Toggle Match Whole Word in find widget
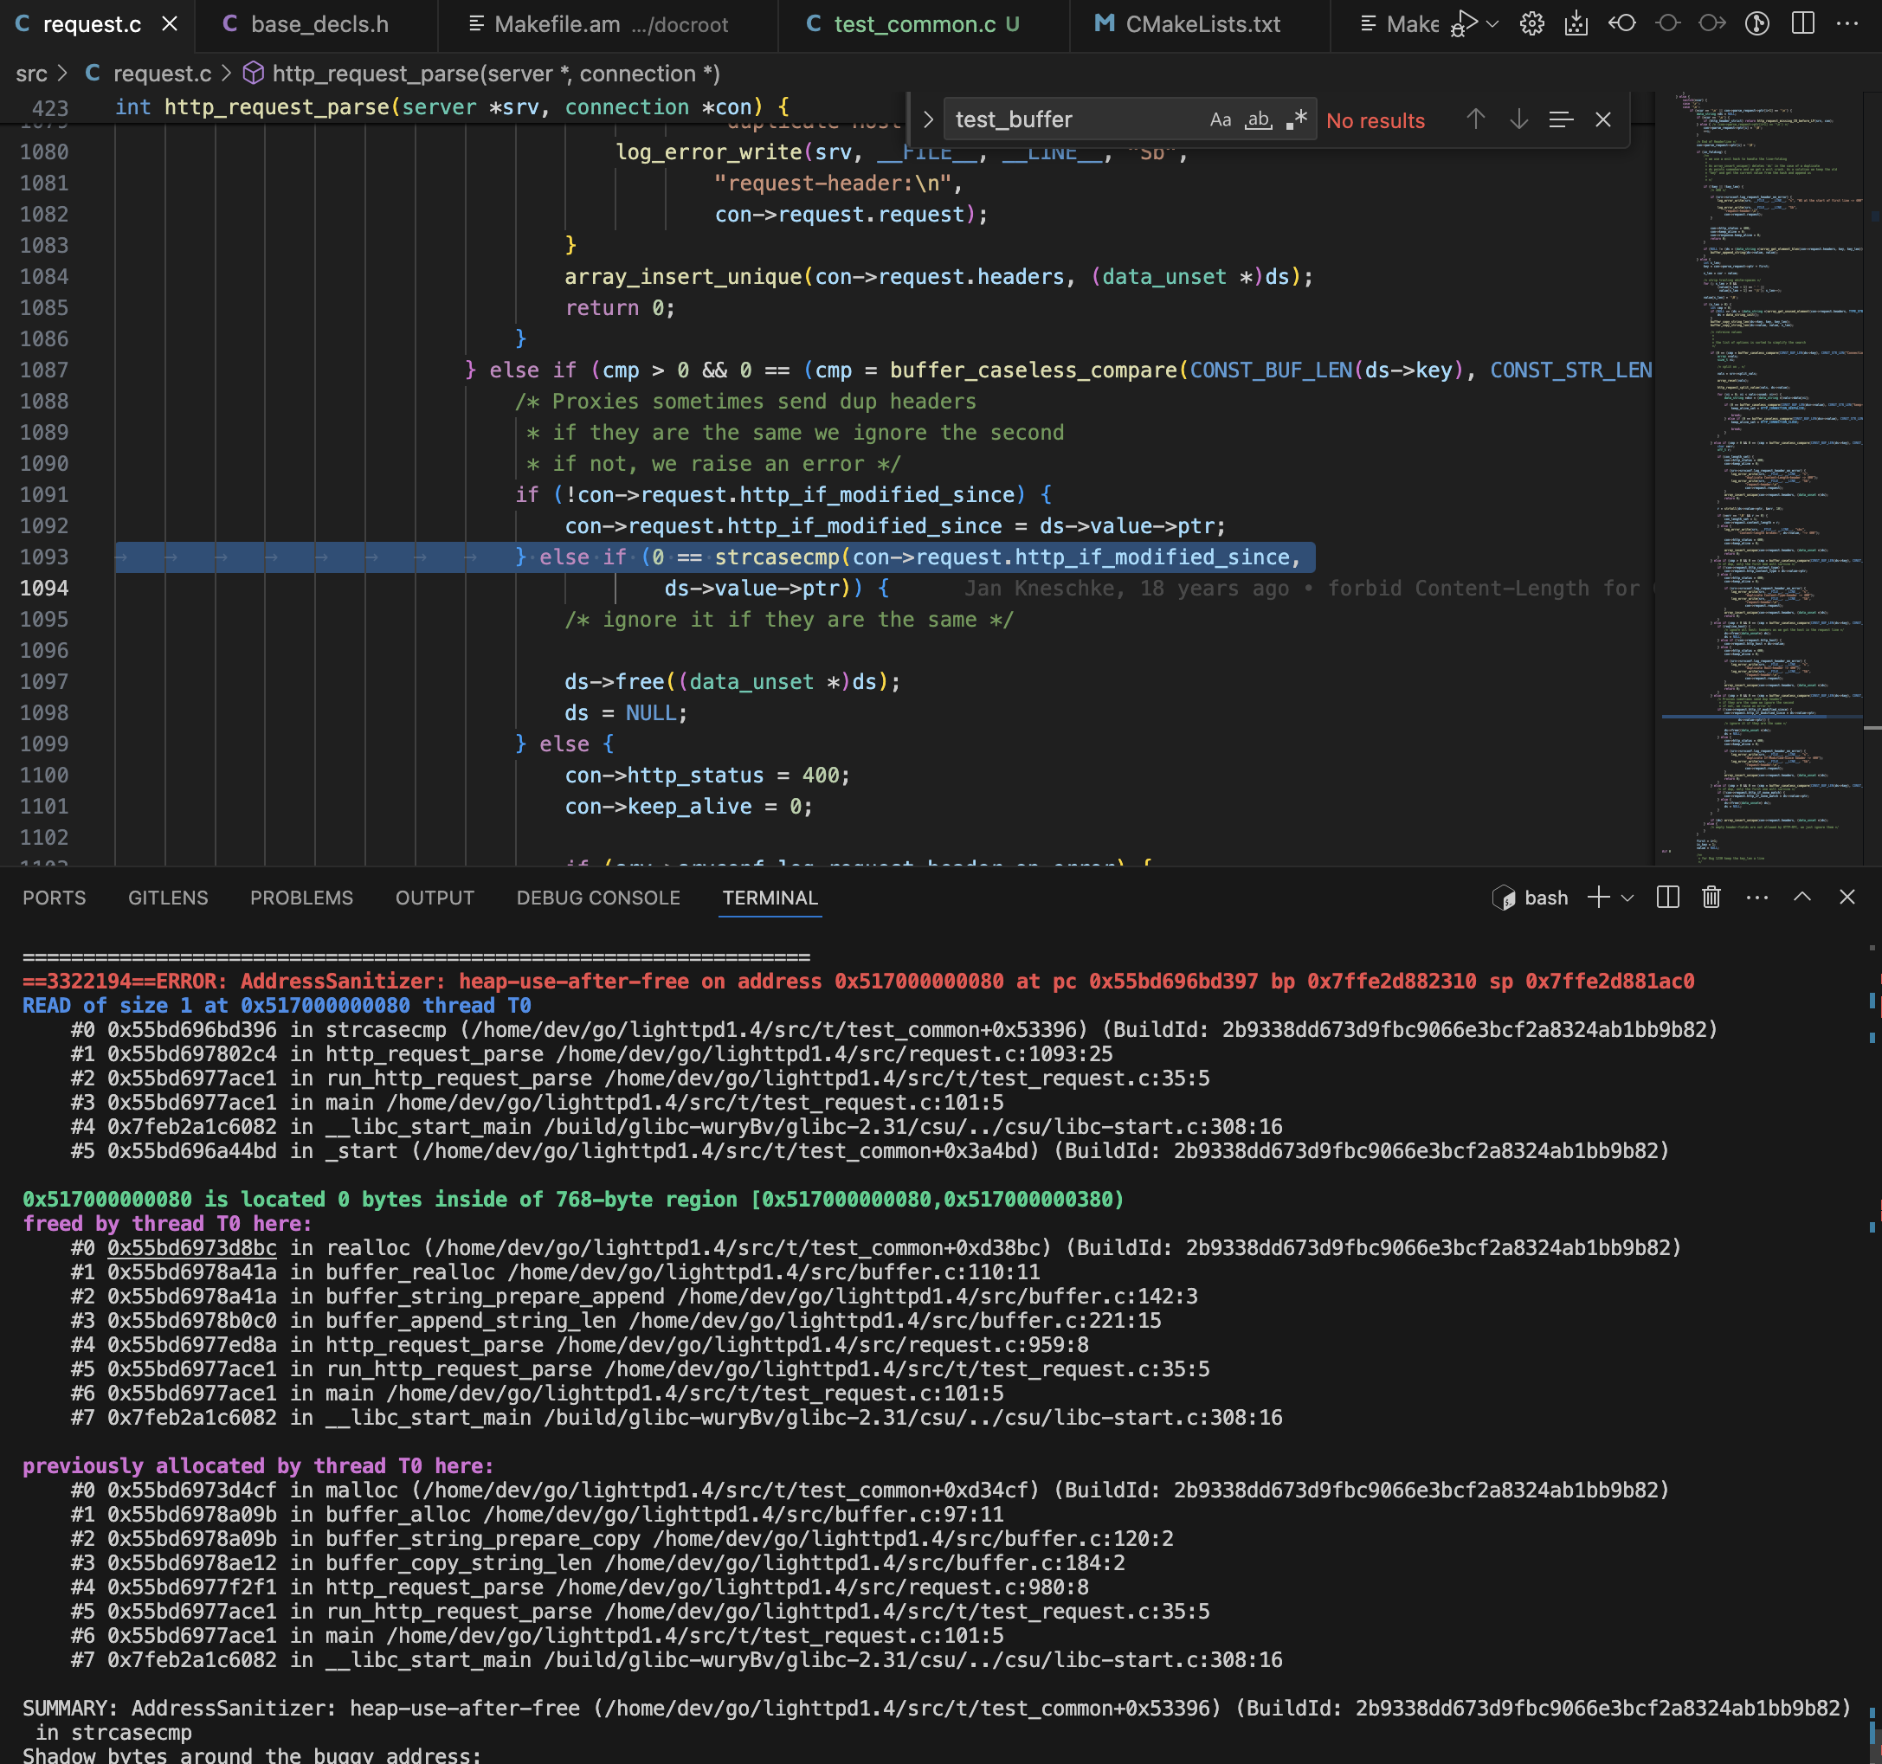 (x=1258, y=119)
